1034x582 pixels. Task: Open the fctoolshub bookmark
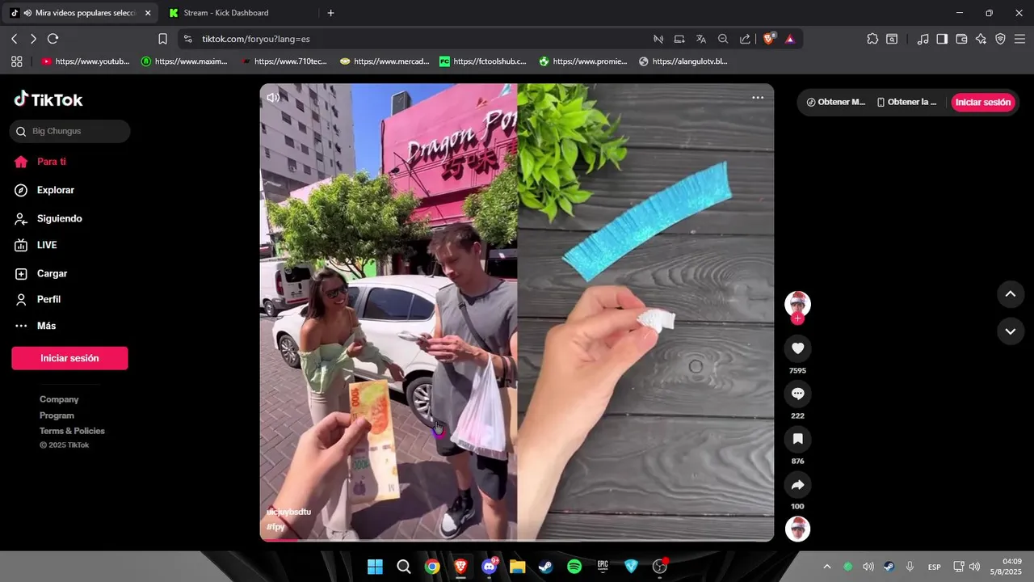(x=483, y=61)
